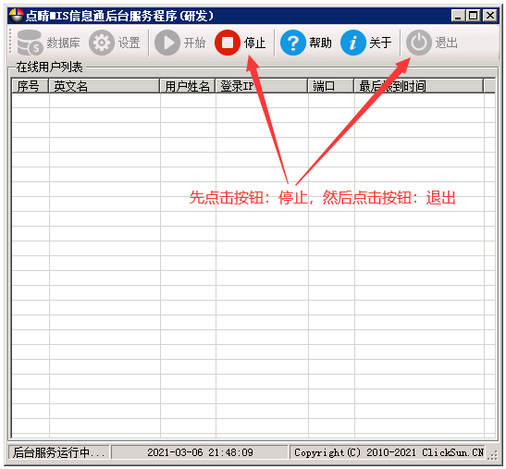Sort by 英文名 column header
This screenshot has width=506, height=469.
tap(105, 86)
